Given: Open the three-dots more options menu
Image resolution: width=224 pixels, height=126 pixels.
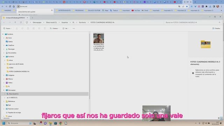Looking at the screenshot, I should point(74,28).
